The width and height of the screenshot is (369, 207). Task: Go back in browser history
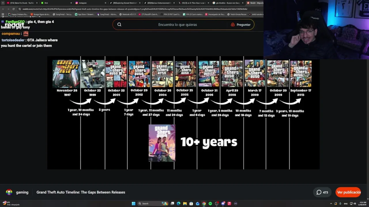(x=3, y=9)
